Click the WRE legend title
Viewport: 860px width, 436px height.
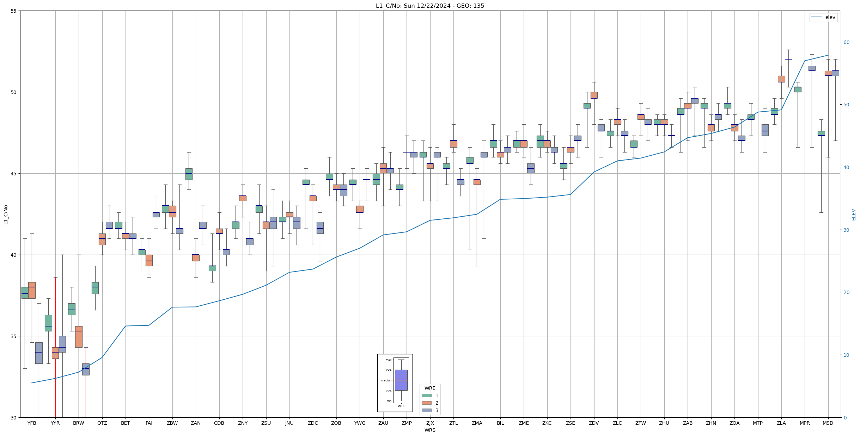[429, 388]
